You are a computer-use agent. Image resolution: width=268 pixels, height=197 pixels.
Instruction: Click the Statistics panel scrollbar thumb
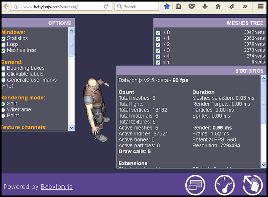click(264, 103)
